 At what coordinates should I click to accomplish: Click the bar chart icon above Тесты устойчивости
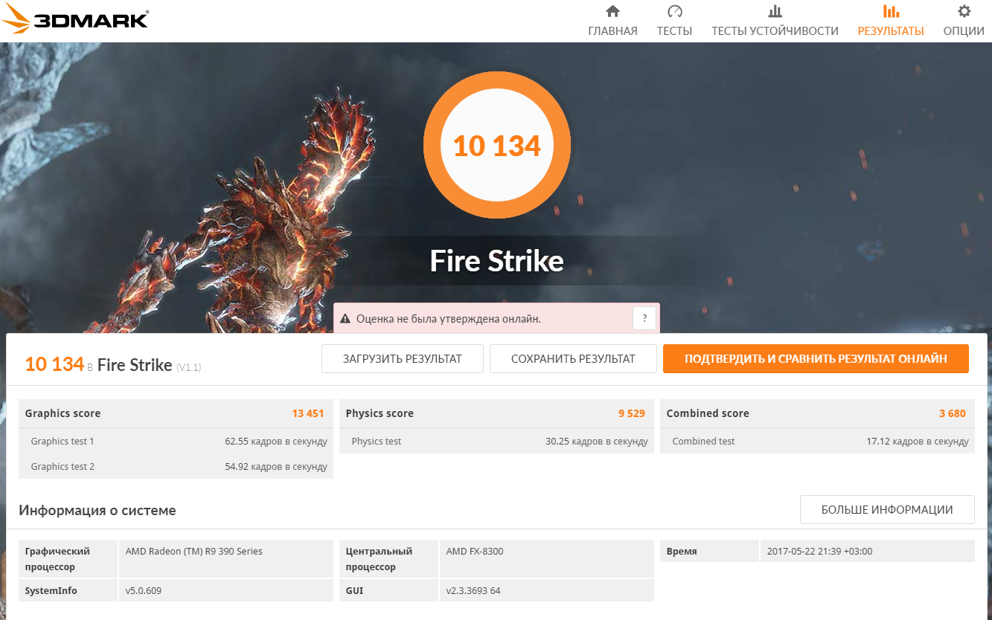coord(775,11)
